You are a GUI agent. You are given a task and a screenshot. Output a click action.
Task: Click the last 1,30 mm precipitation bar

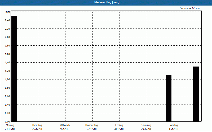196,94
